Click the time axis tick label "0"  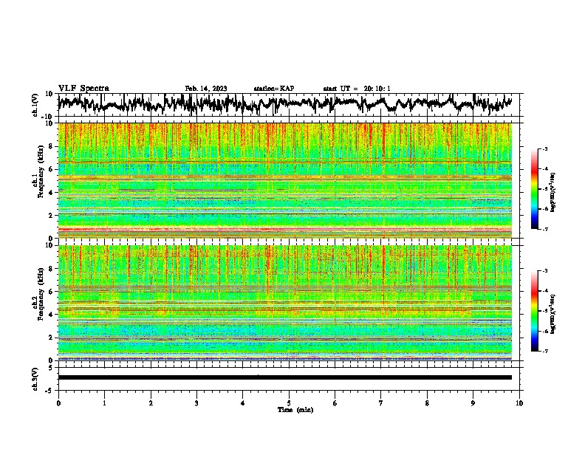point(58,403)
